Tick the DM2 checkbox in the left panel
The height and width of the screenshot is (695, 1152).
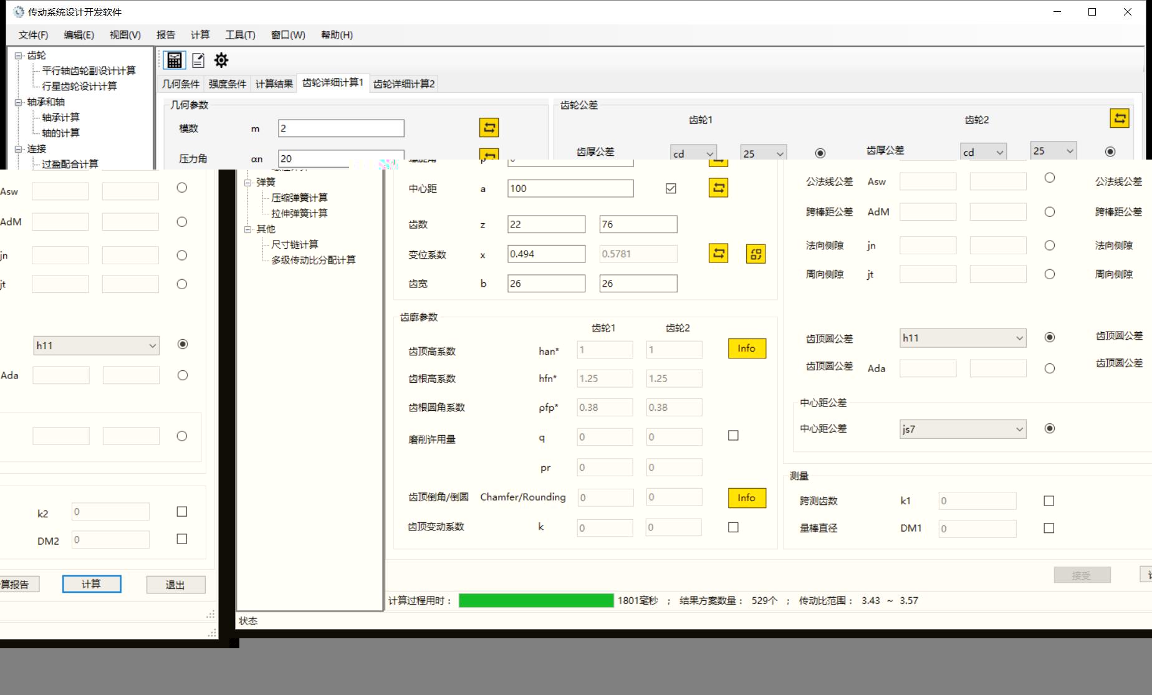(x=182, y=539)
